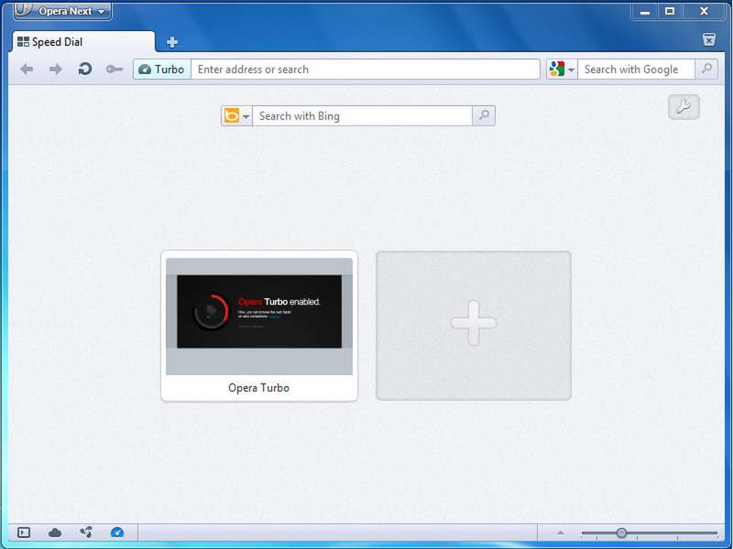The image size is (733, 549).
Task: Open the Google search engine dropdown
Action: pyautogui.click(x=562, y=70)
